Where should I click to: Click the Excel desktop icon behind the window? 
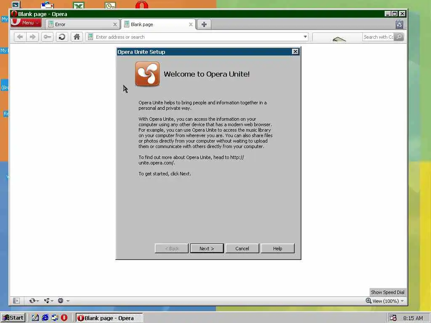tap(79, 5)
